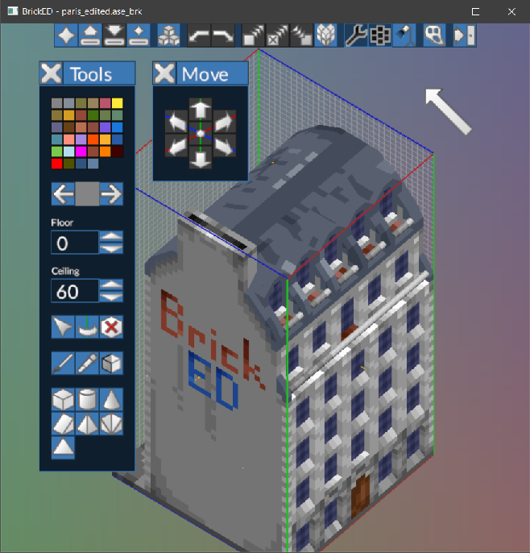Select the eyedropper color picker tool
Screen dimensions: 530x553
pos(87,364)
